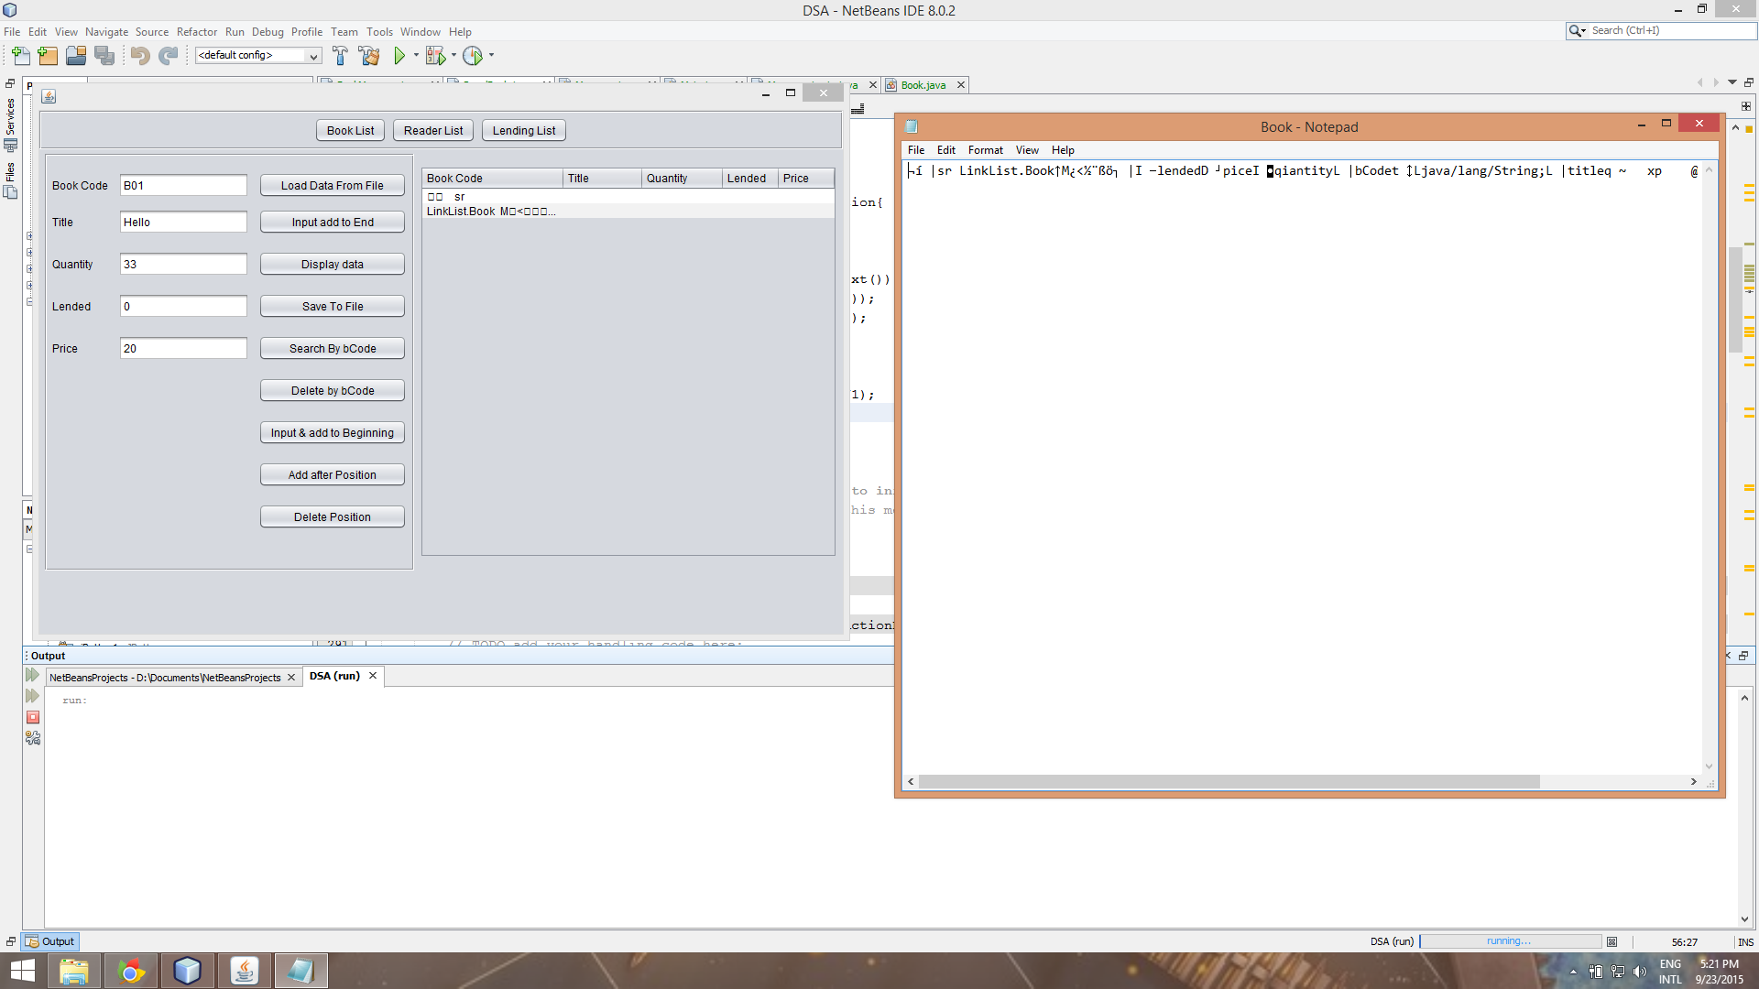Click the Title input field
This screenshot has width=1759, height=989.
183,222
